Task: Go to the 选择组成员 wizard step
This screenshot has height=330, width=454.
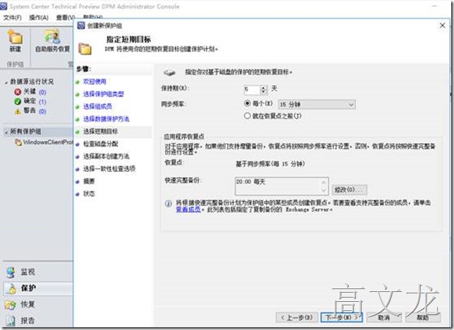Action: pyautogui.click(x=97, y=106)
